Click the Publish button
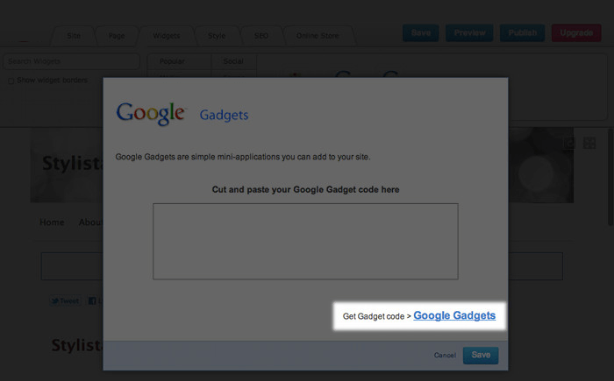Image resolution: width=614 pixels, height=381 pixels. click(523, 33)
